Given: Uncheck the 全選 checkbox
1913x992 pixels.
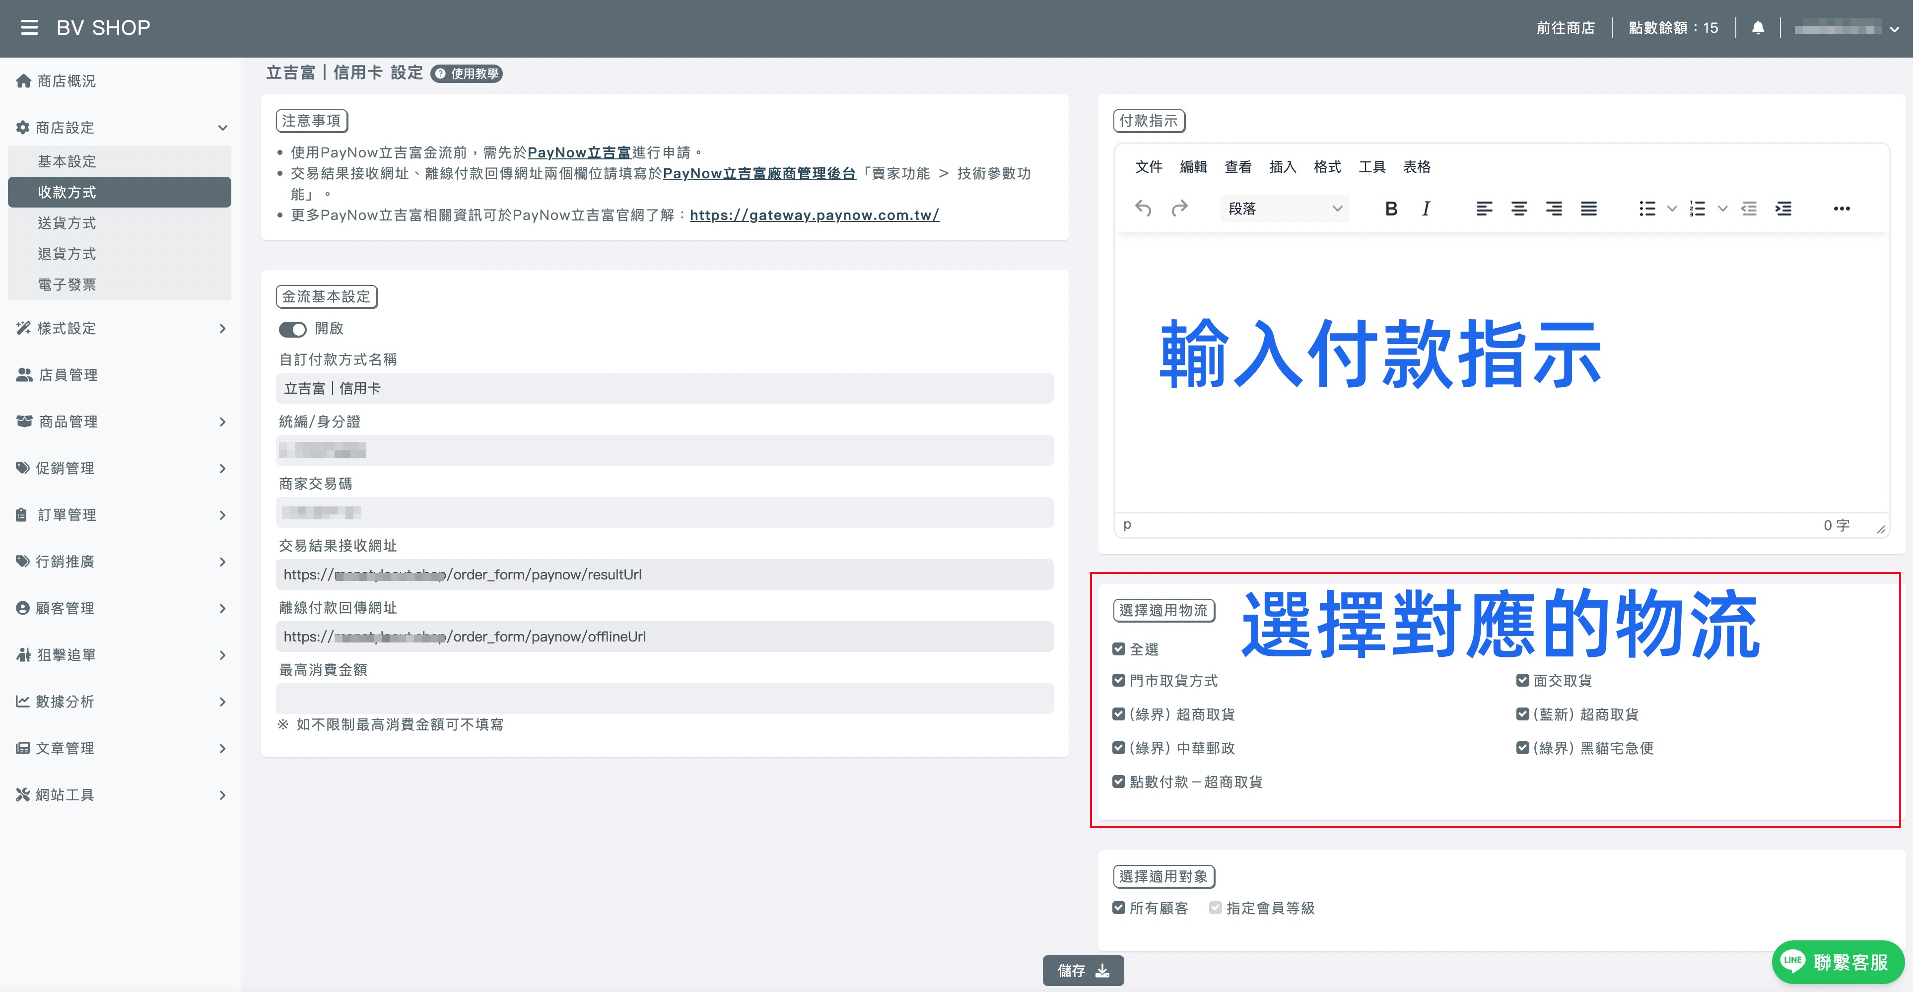Looking at the screenshot, I should 1118,649.
